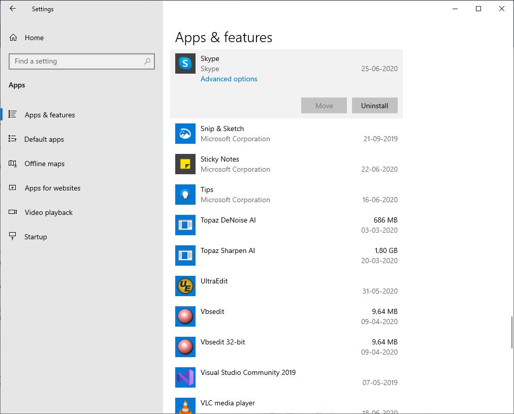
Task: Select the VLC media player name
Action: click(x=228, y=403)
